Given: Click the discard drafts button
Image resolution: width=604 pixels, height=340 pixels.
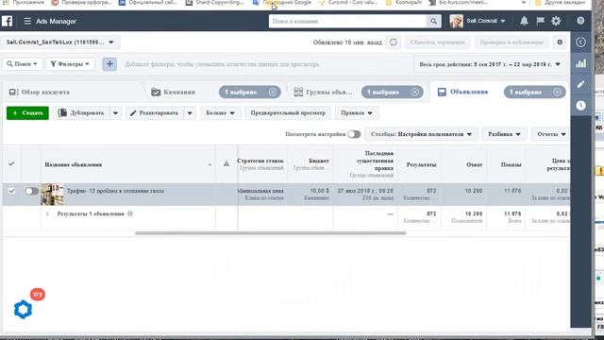Looking at the screenshot, I should pos(438,42).
